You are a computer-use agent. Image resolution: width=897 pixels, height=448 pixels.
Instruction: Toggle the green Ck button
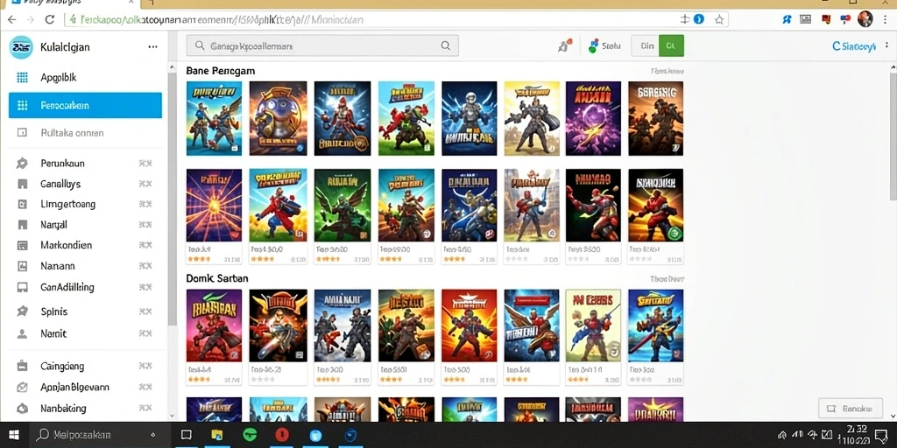point(671,45)
